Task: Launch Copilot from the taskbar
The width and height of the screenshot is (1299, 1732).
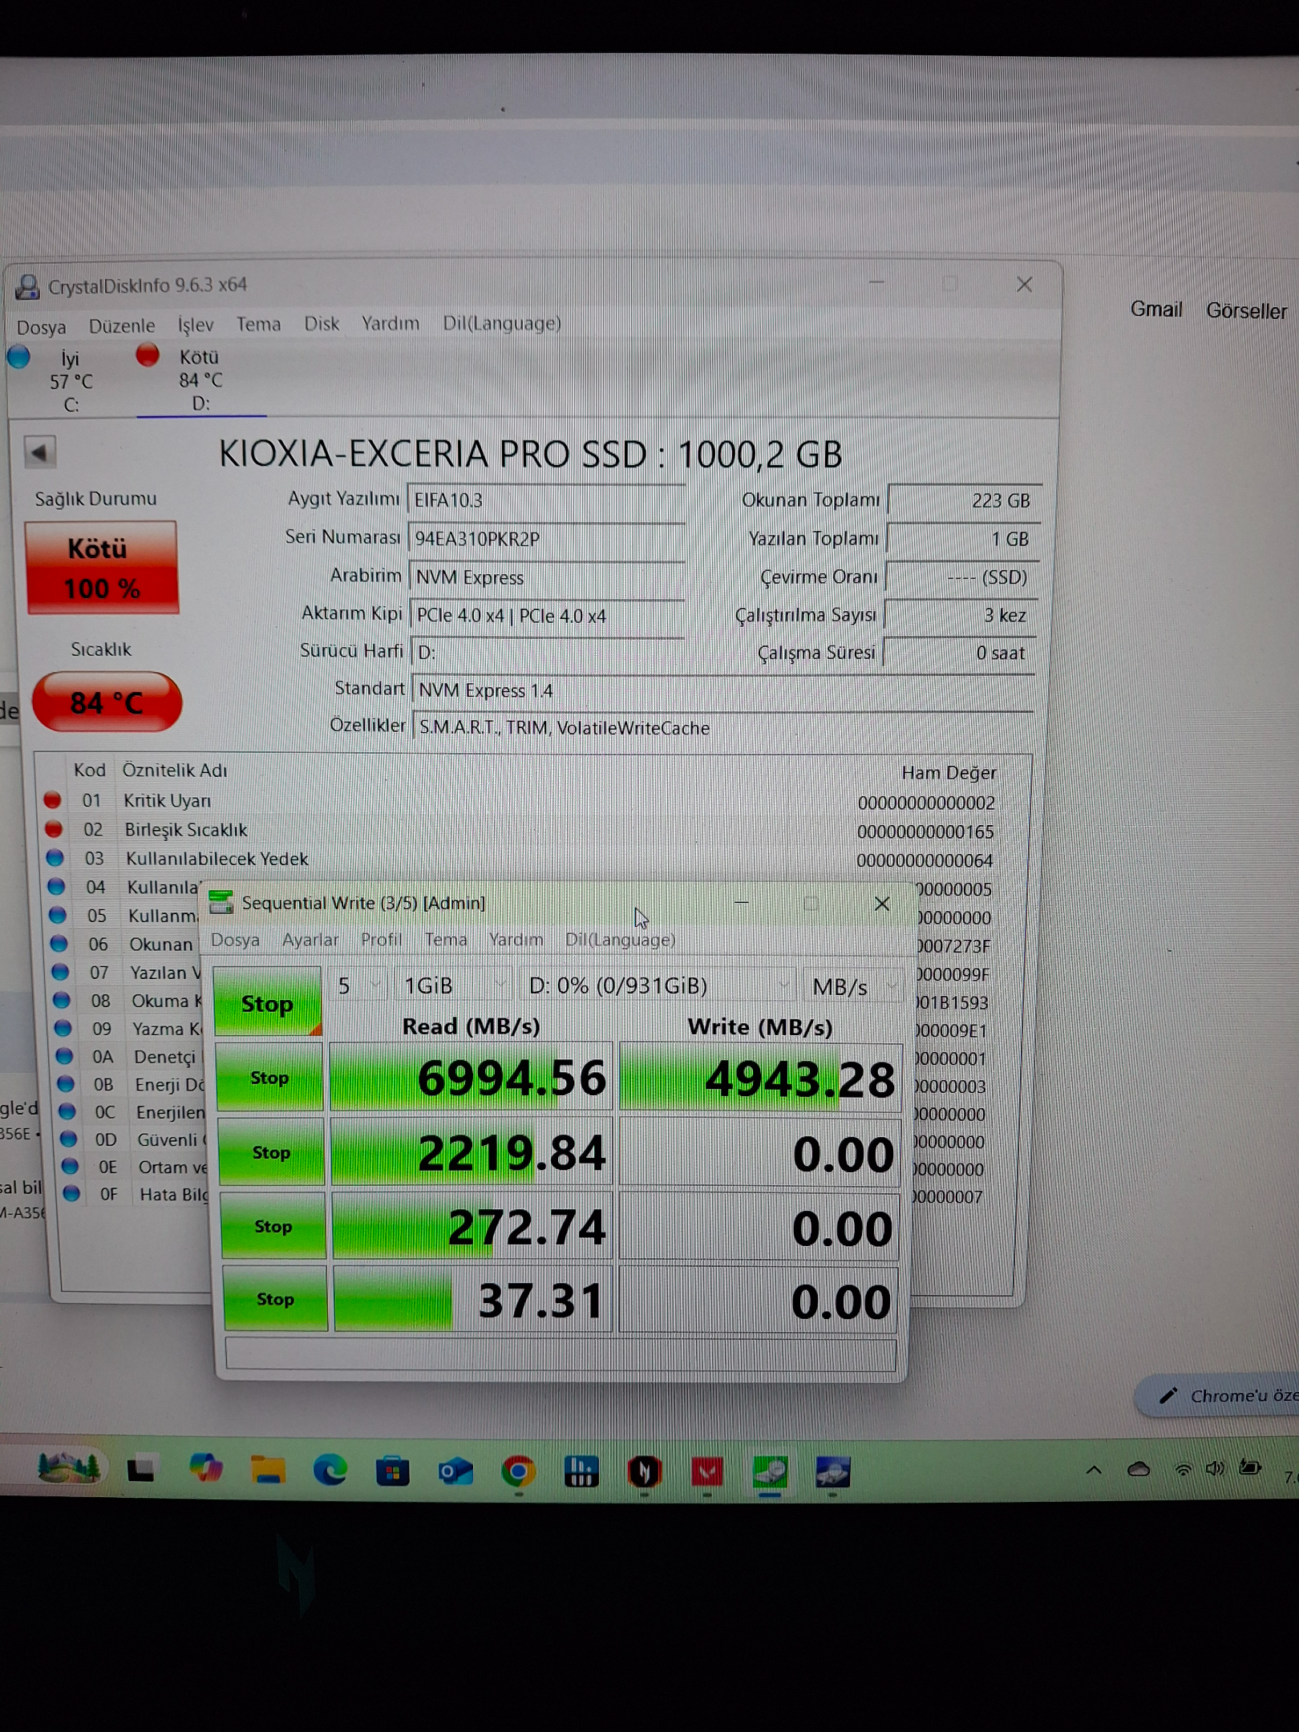Action: tap(205, 1468)
